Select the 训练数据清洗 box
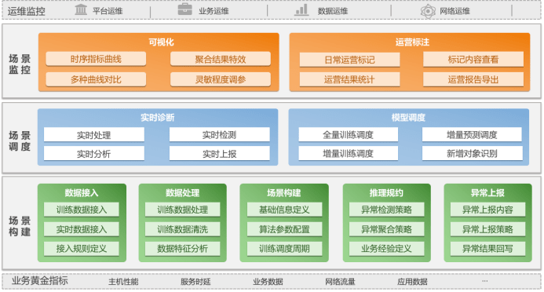This screenshot has width=544, height=292. 182,229
